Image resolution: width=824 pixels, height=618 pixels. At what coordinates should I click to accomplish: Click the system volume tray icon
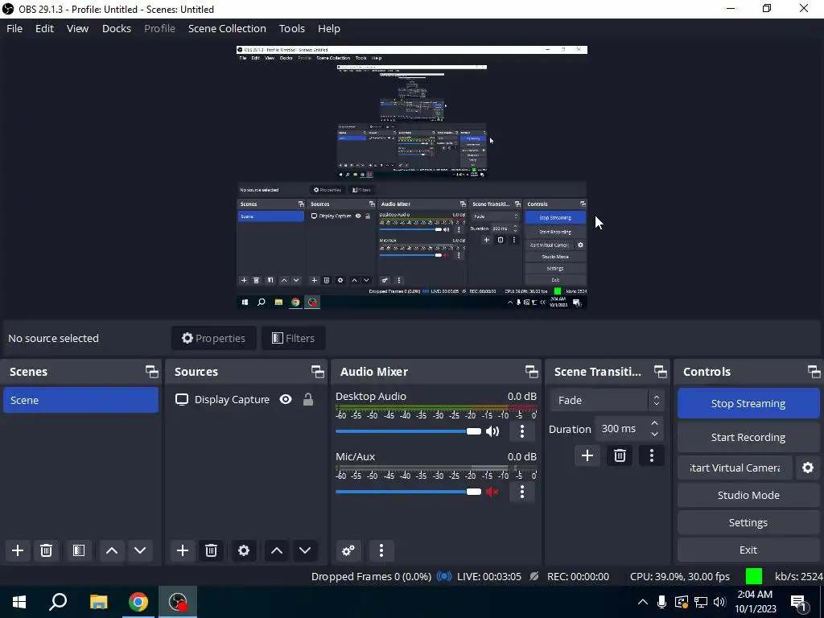(719, 602)
